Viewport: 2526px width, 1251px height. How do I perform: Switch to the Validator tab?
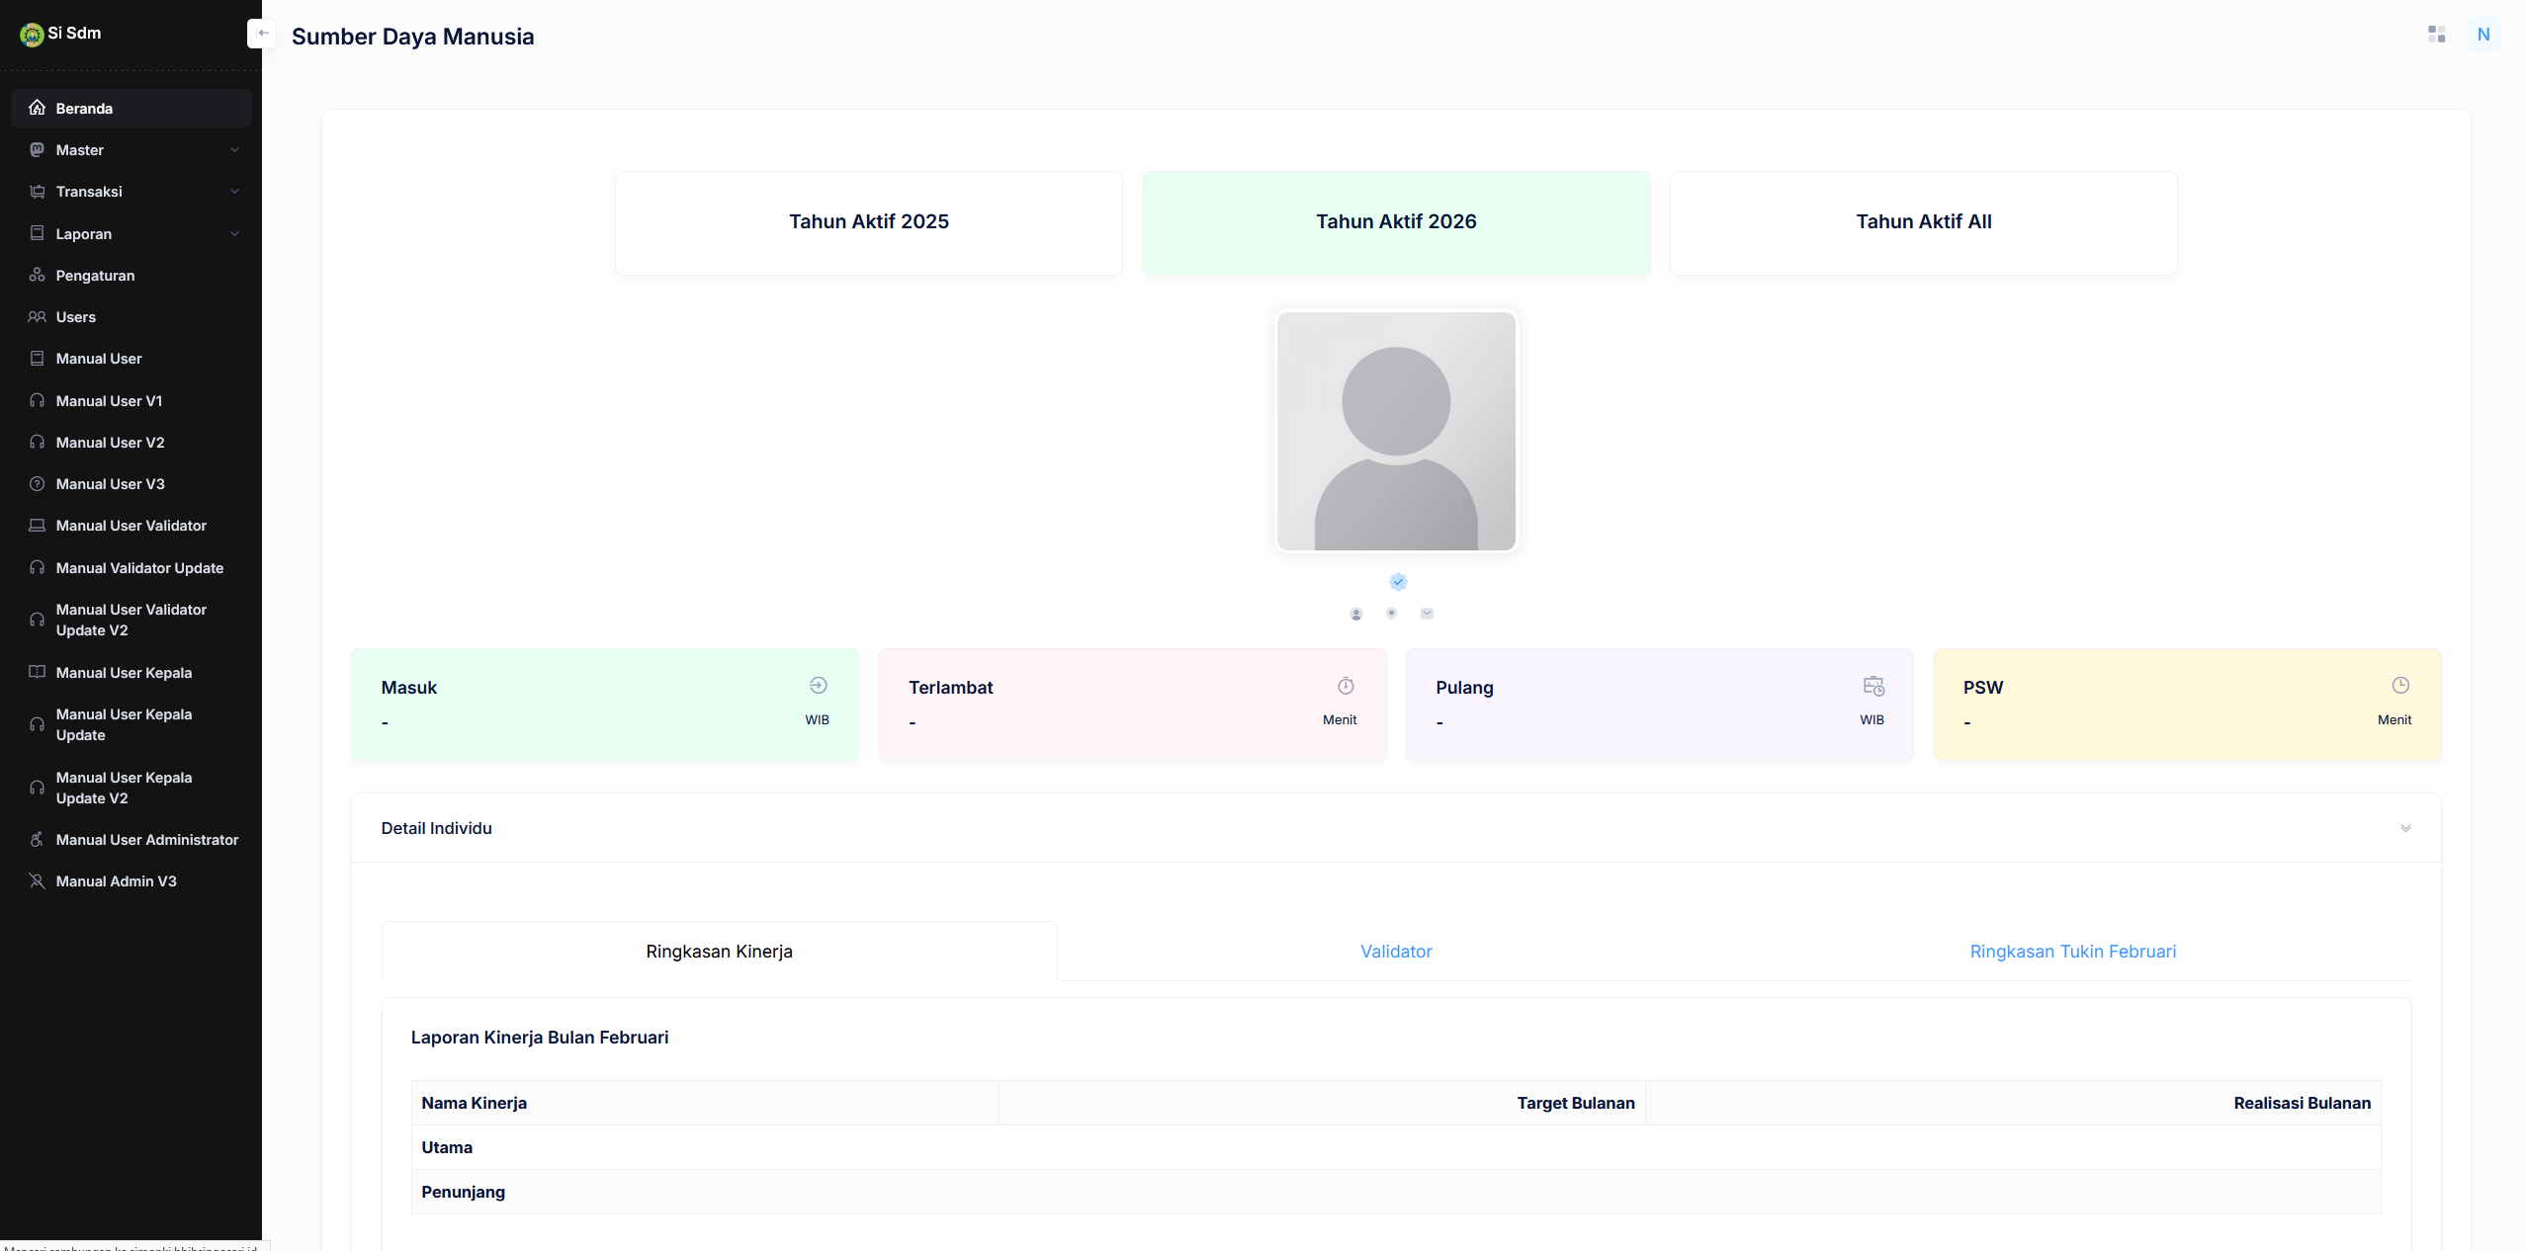click(1395, 951)
